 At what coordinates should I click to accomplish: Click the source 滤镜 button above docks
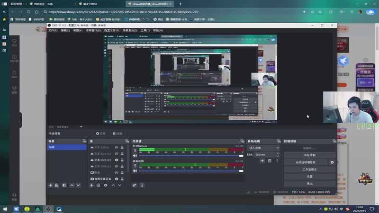(x=117, y=133)
